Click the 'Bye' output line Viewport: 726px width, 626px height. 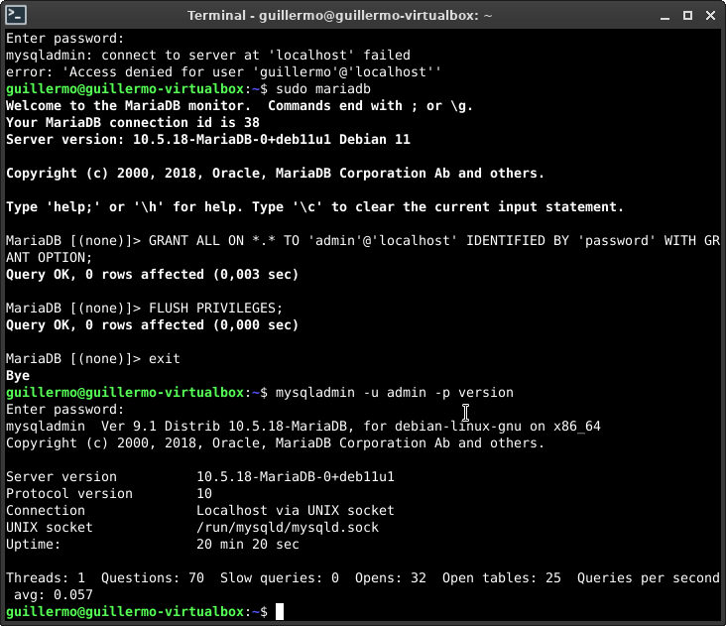pos(18,376)
